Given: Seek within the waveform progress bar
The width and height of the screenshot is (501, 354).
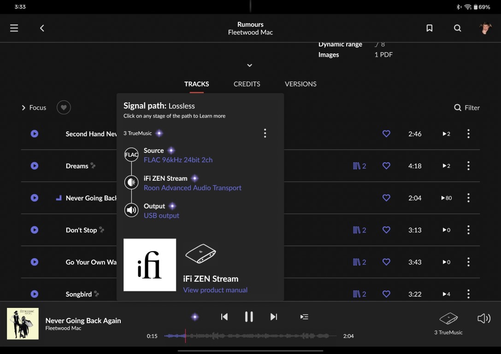Looking at the screenshot, I should 250,336.
